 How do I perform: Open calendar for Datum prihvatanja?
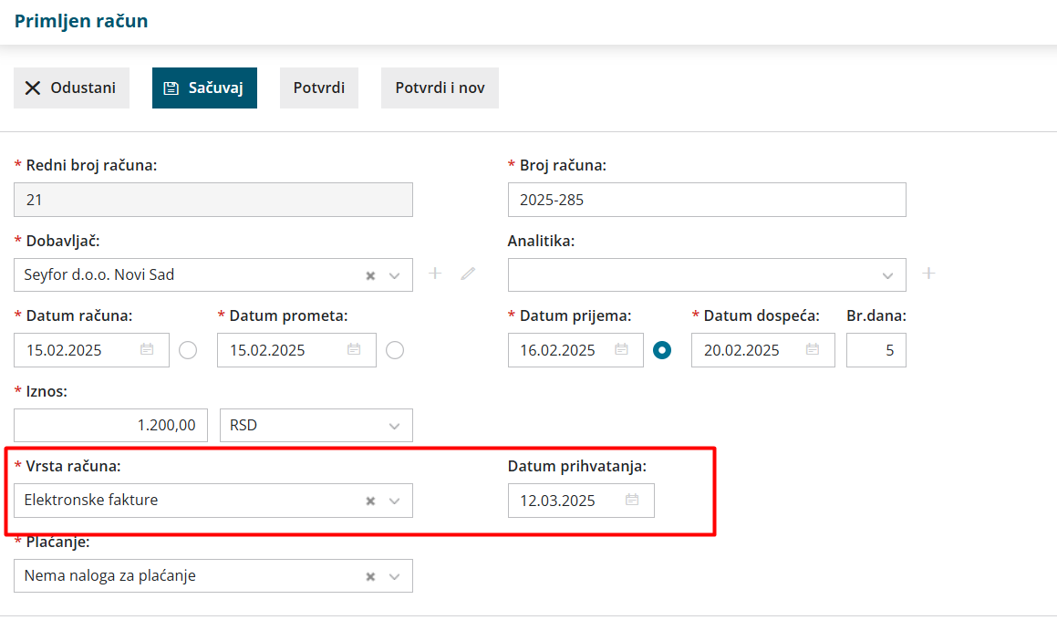632,500
